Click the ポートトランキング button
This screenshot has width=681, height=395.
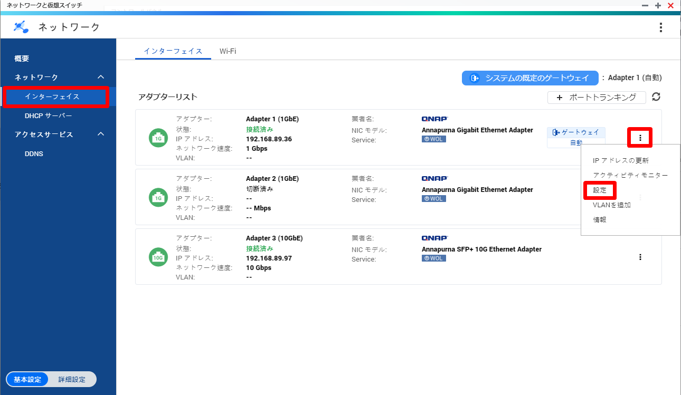597,98
